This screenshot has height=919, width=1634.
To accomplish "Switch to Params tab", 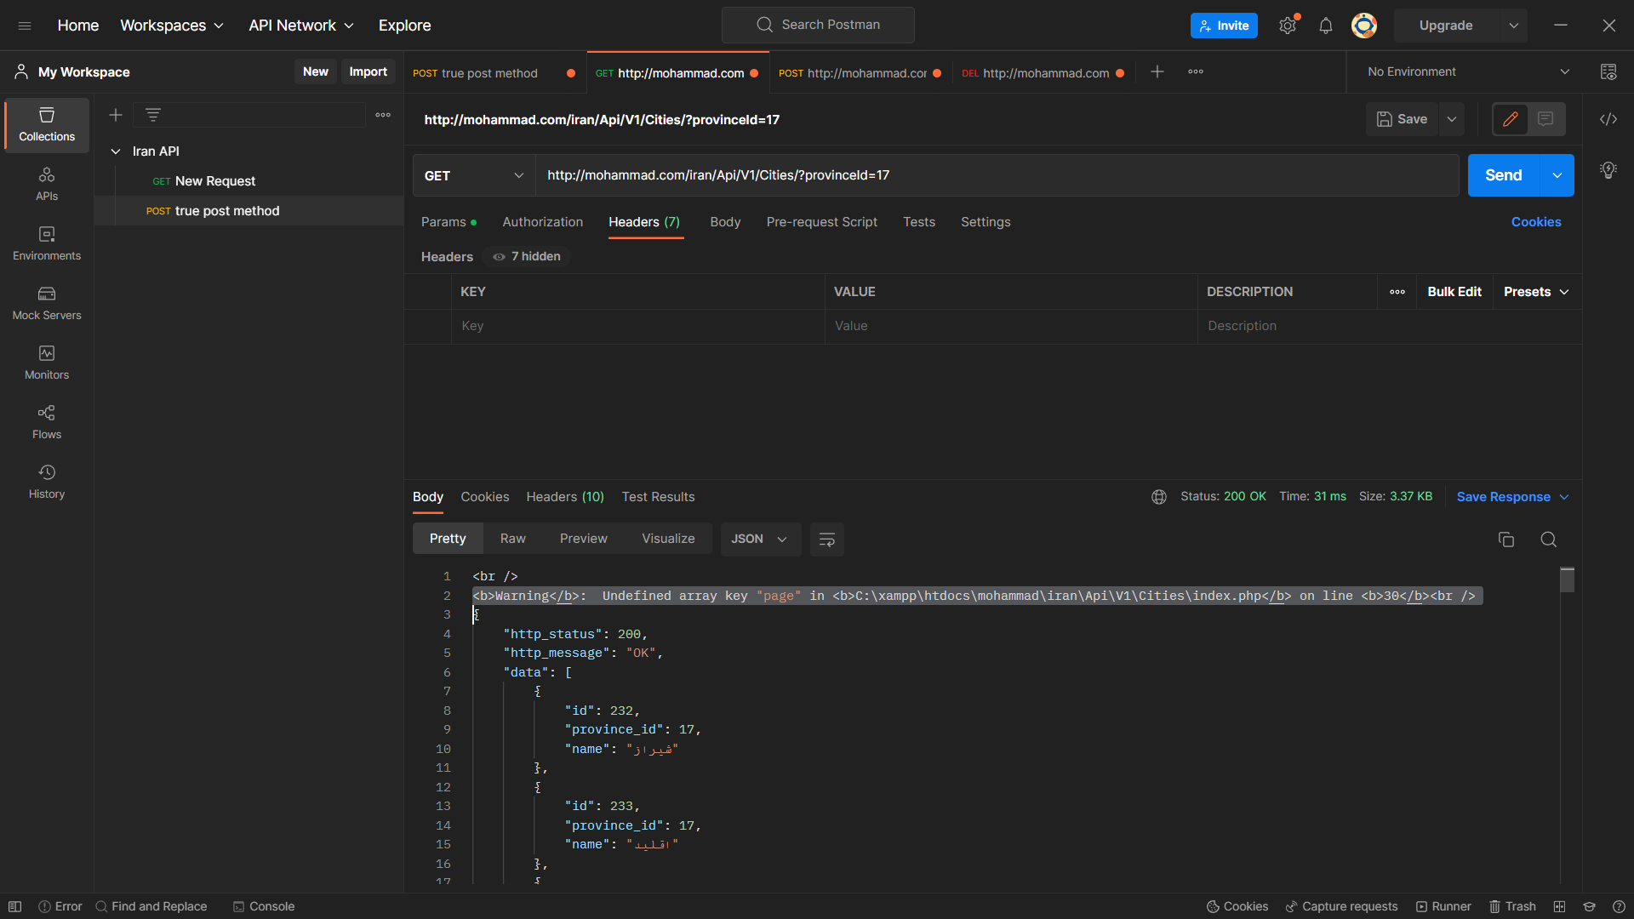I will [x=448, y=222].
